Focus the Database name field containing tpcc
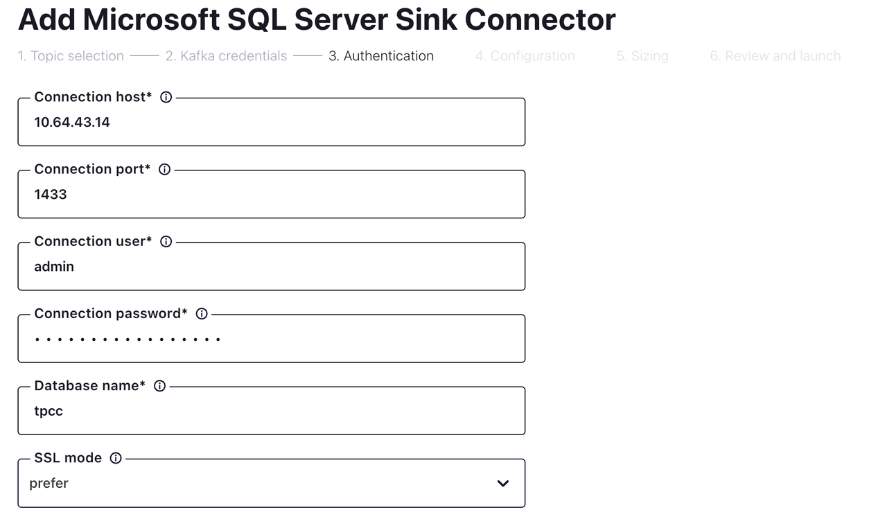 [270, 411]
